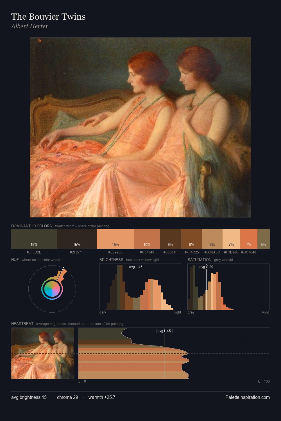Click the saturation histogram chart
The height and width of the screenshot is (421, 281).
(228, 287)
